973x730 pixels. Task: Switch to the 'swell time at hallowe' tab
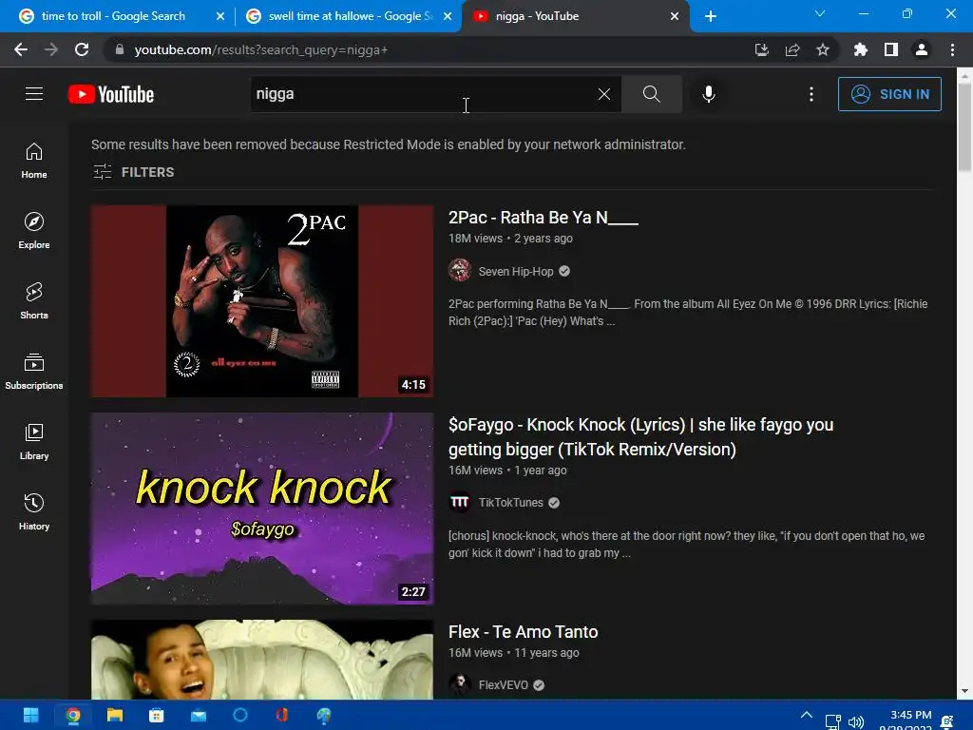click(x=351, y=16)
